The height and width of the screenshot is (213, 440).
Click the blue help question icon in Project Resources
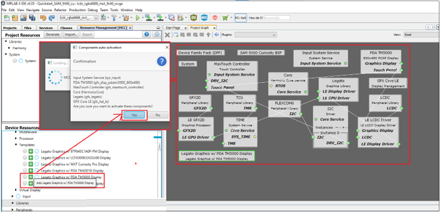tap(146, 34)
